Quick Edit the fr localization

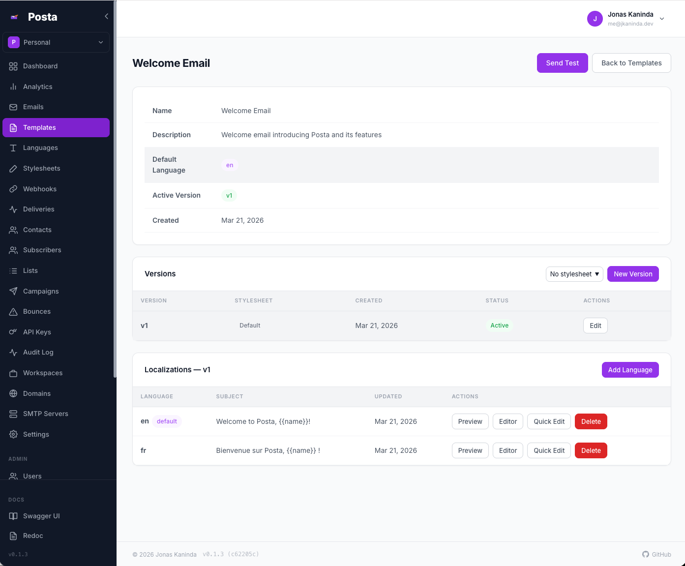[549, 450]
